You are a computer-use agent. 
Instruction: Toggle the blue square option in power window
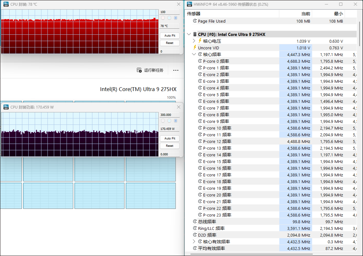(x=176, y=121)
